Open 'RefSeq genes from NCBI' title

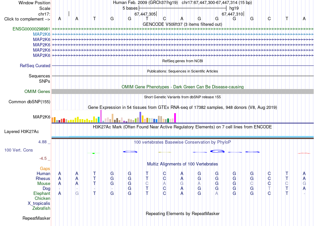coord(183,61)
